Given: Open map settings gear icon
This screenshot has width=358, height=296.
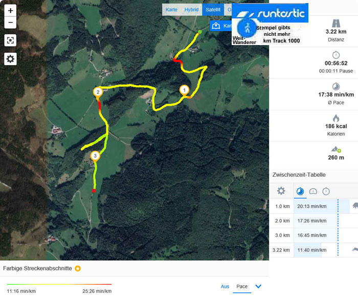Looking at the screenshot, I should click(x=10, y=59).
